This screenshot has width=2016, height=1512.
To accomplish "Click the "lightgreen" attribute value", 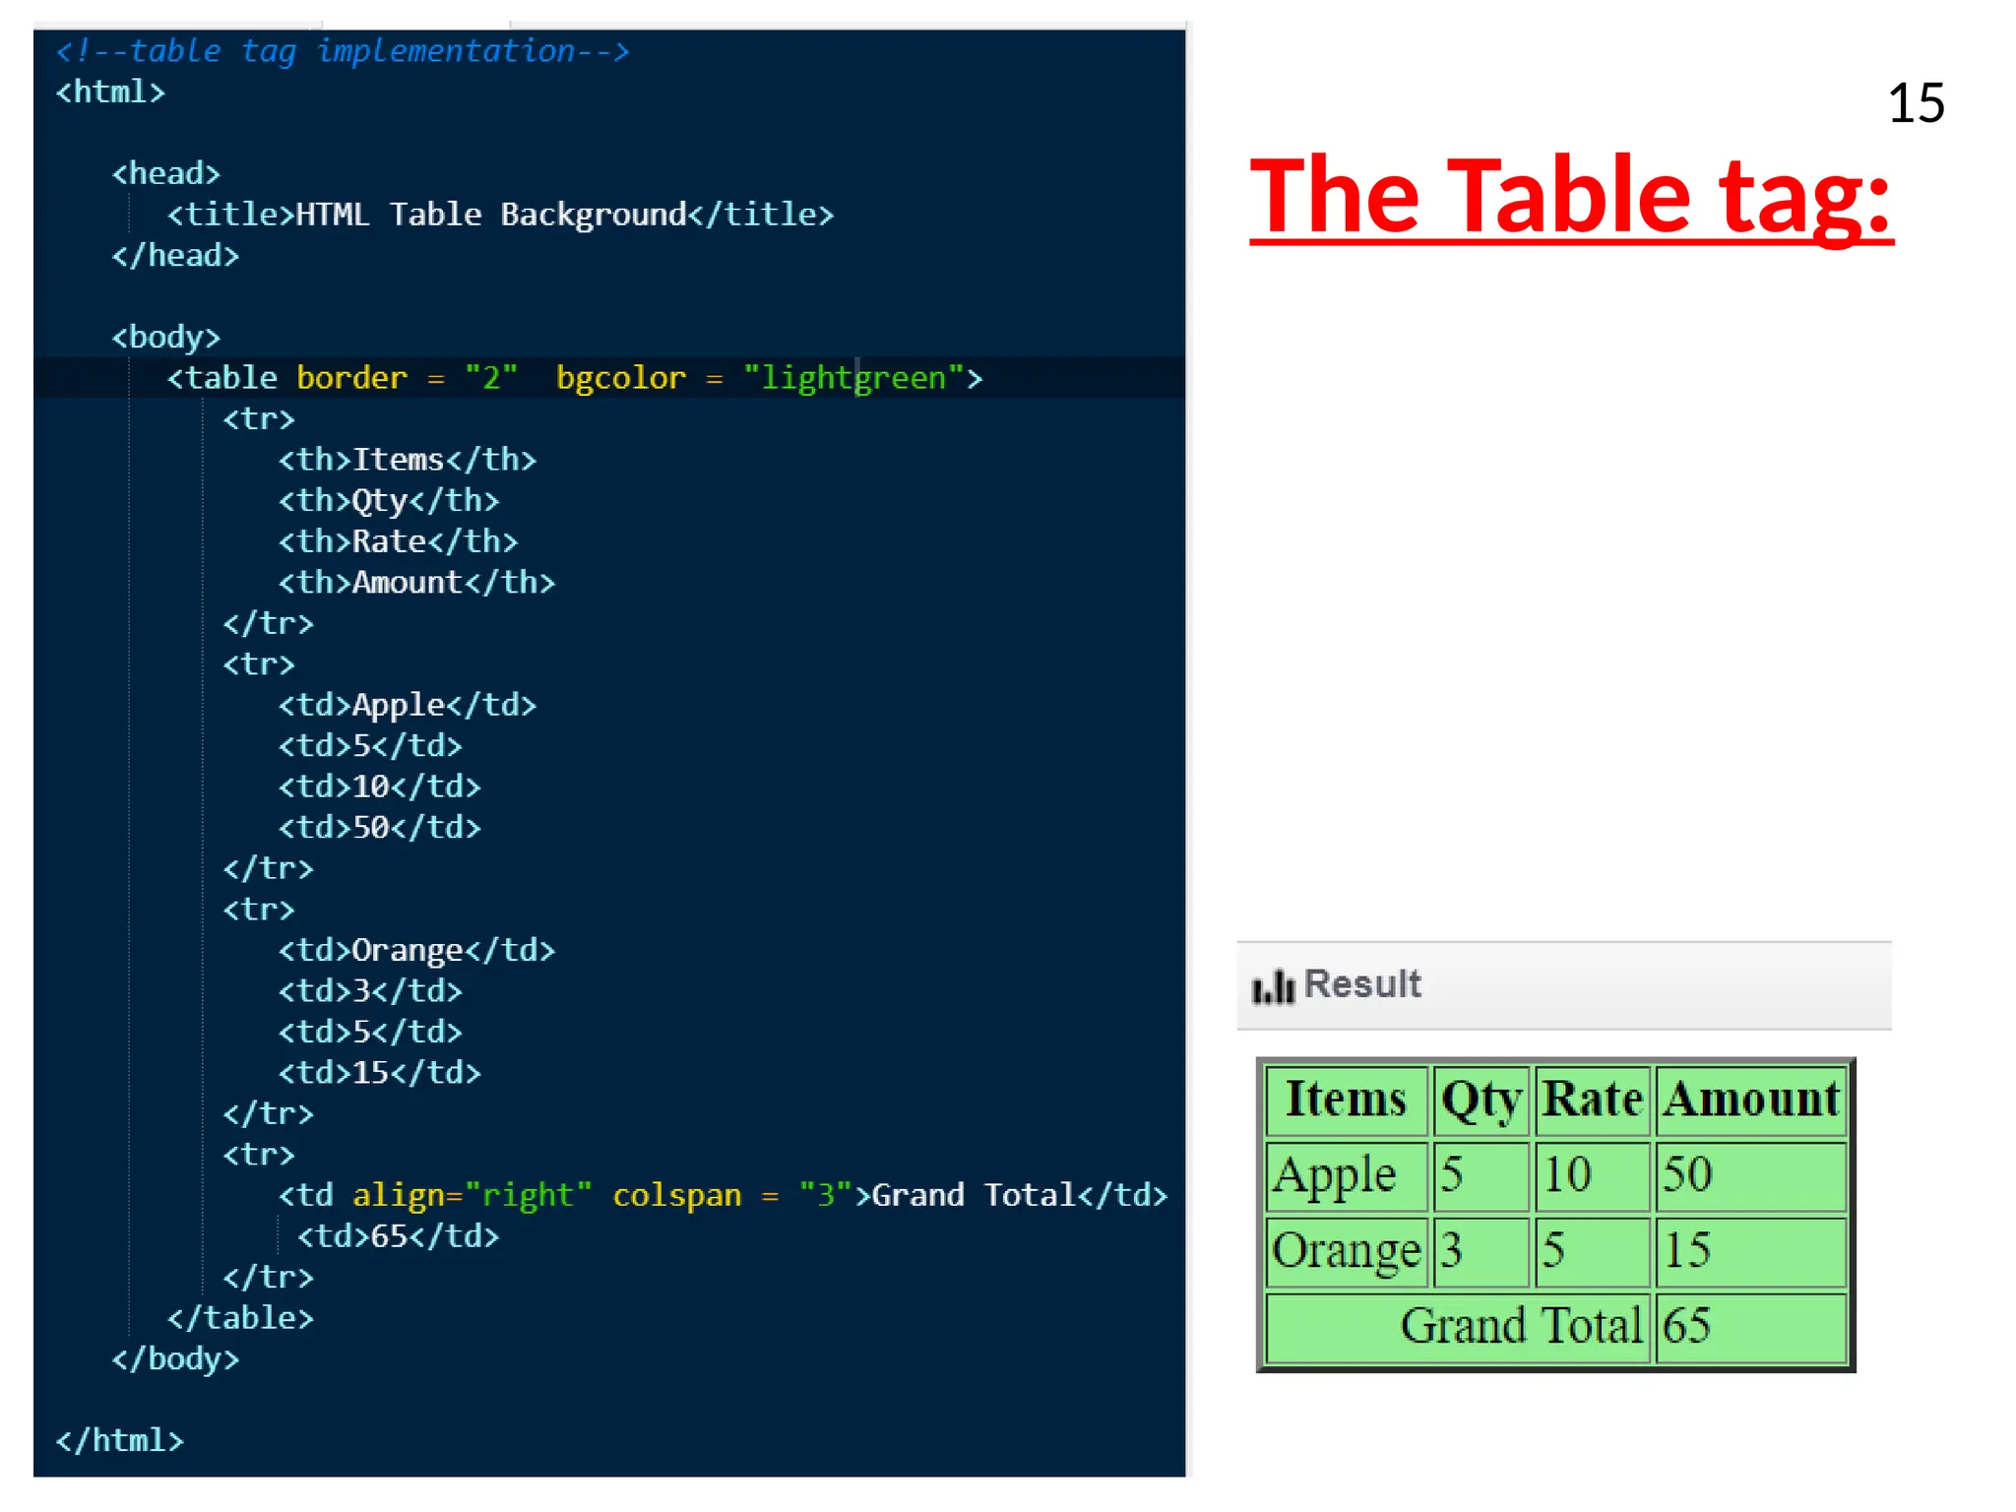I will coord(853,378).
